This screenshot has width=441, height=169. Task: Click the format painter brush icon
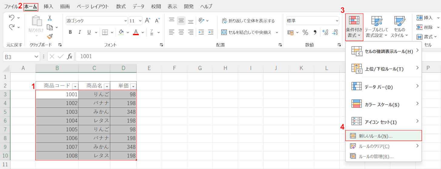tap(50, 37)
